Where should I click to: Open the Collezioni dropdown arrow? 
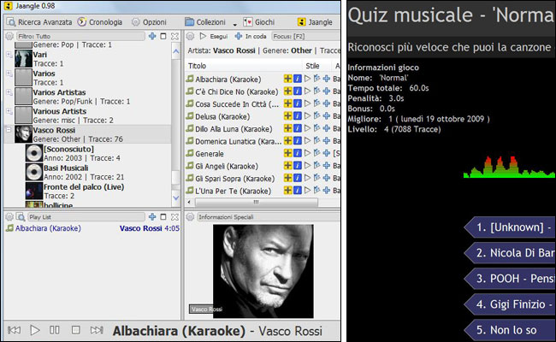[x=234, y=21]
